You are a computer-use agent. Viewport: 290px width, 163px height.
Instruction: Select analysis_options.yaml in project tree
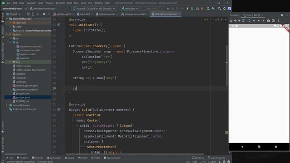[27, 86]
